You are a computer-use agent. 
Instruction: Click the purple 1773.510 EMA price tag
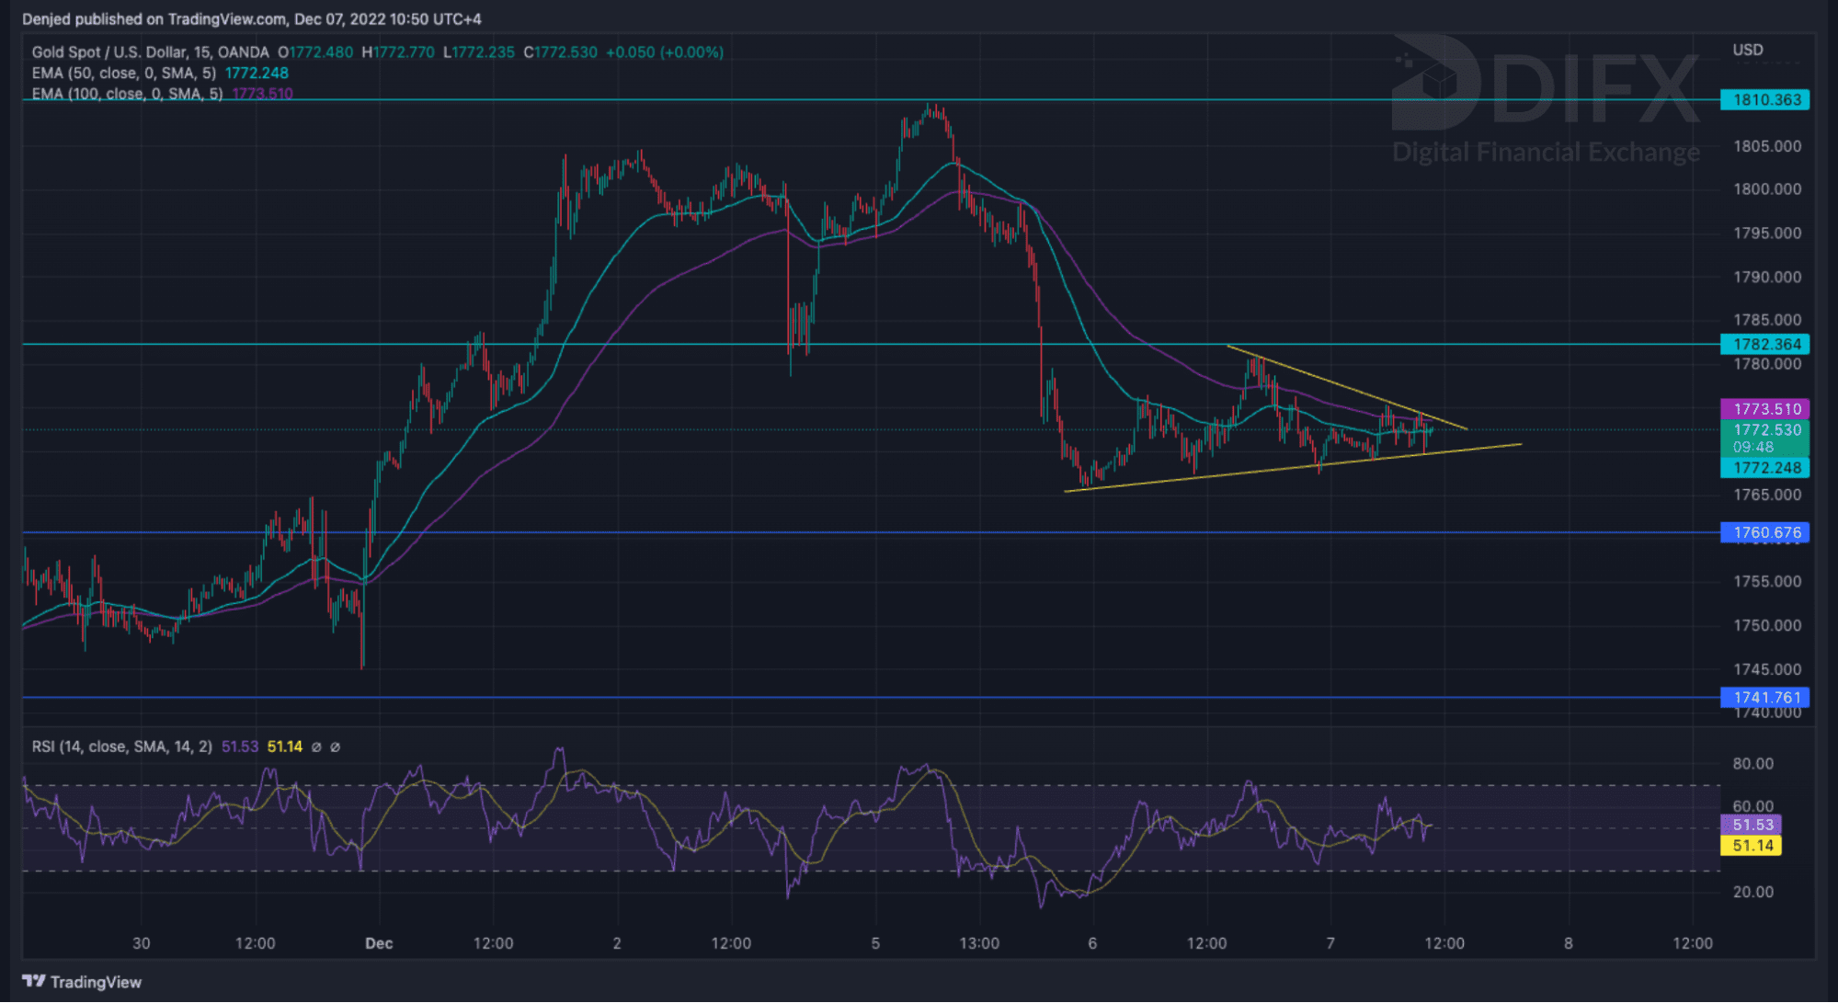pos(1764,409)
